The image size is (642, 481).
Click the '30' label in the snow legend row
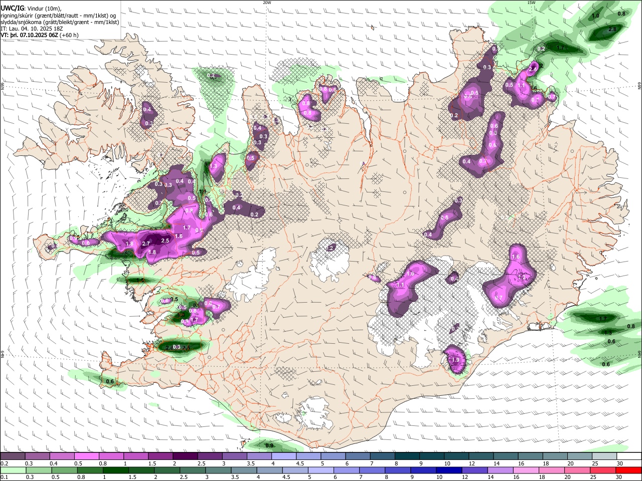620,463
